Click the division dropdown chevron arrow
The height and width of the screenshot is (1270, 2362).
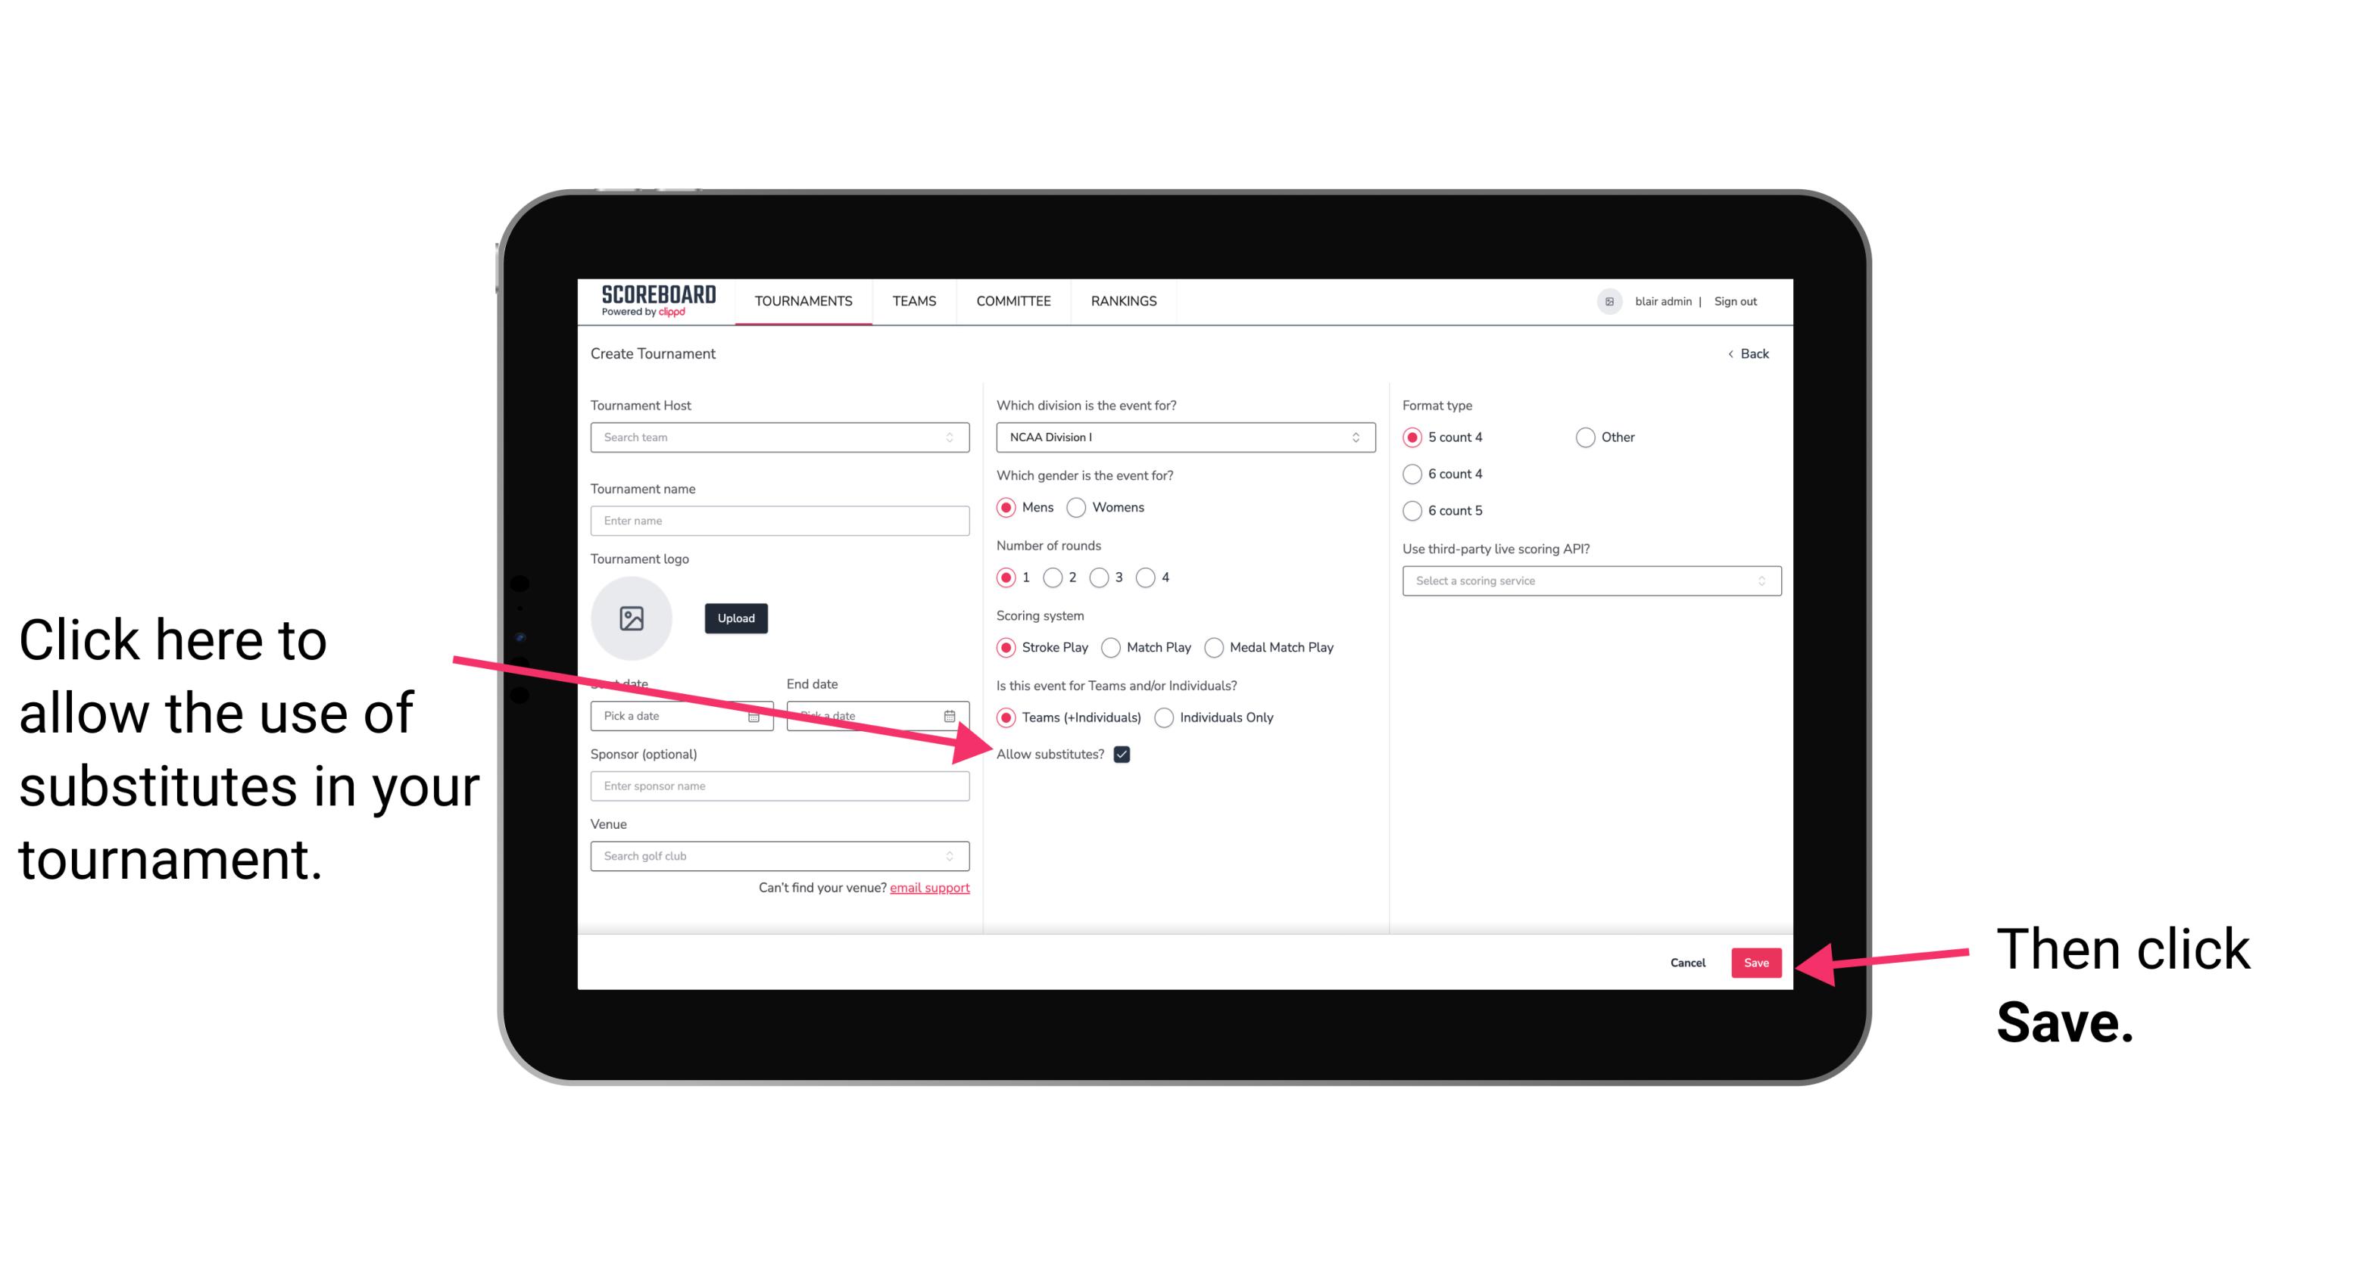point(1361,437)
